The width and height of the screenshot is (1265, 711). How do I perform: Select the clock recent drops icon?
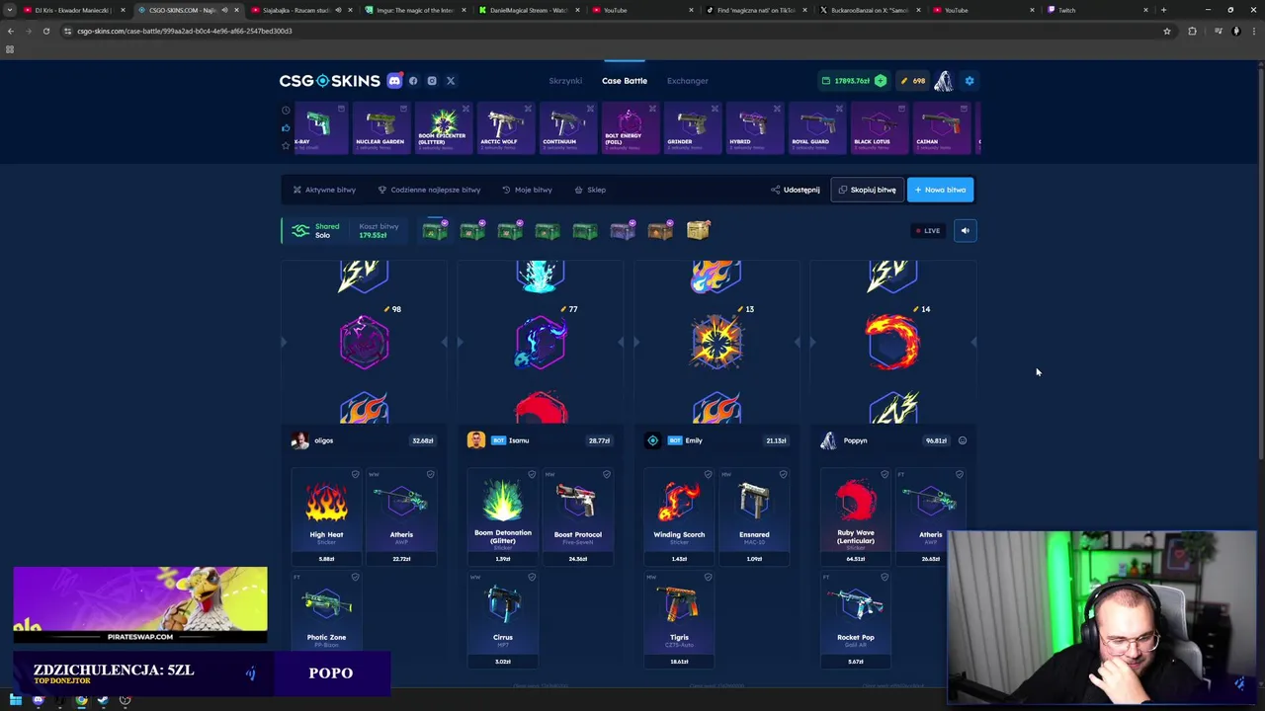pos(286,111)
